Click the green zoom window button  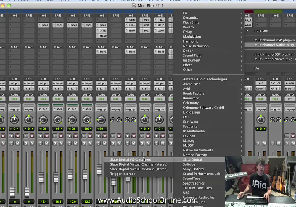click(9, 5)
